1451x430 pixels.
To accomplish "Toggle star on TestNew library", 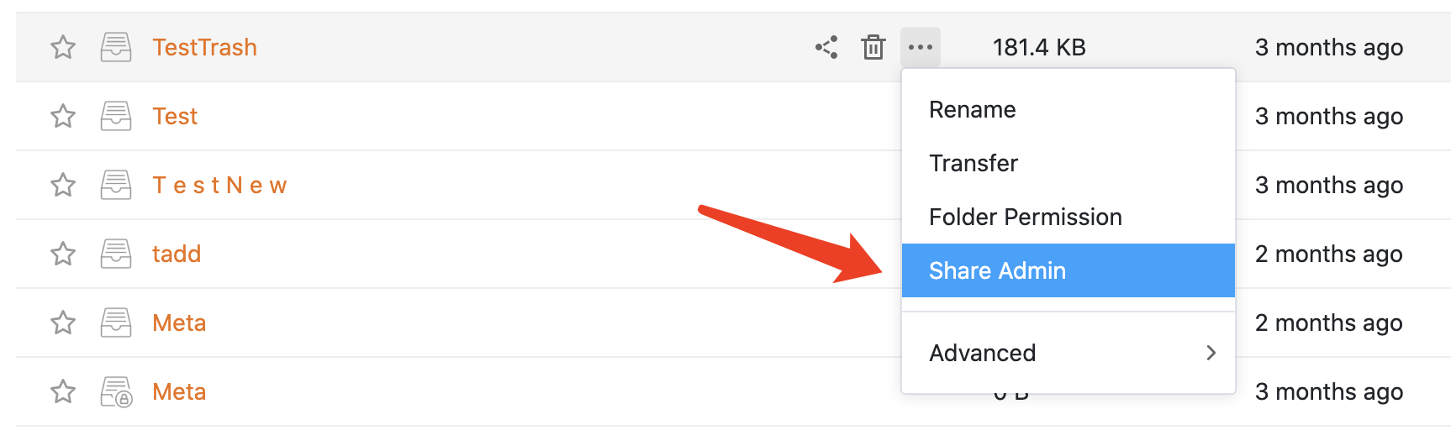I will click(63, 185).
